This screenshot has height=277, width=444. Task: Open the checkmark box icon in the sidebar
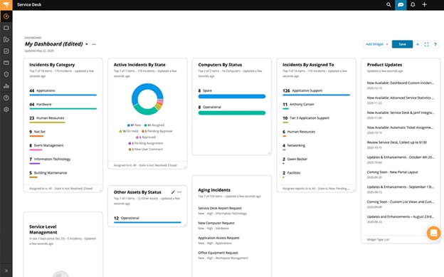[6, 51]
